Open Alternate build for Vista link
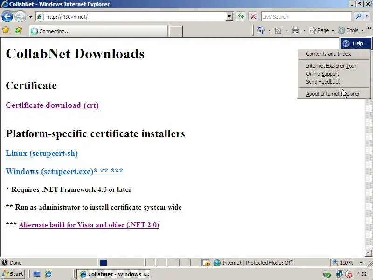 89,225
